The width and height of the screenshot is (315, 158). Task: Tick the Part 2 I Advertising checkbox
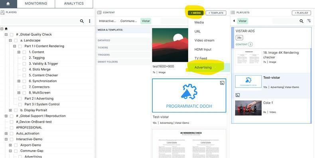point(20,99)
